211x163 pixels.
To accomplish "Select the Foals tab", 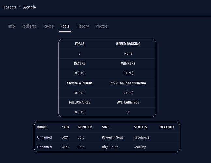I will pyautogui.click(x=65, y=26).
